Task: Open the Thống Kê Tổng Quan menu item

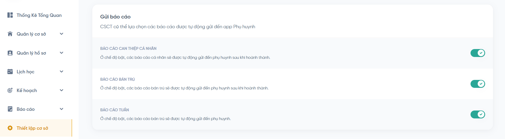Action: pyautogui.click(x=39, y=15)
